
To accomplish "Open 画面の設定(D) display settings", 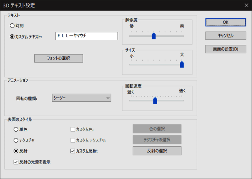I will point(225,49).
